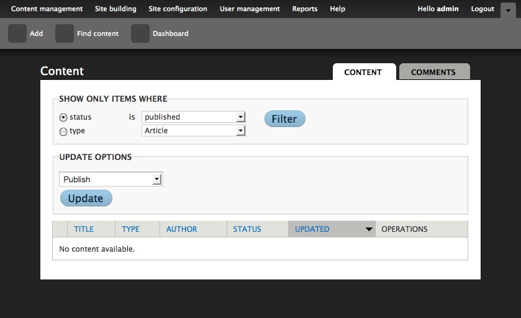Sort the table by Author column

(x=181, y=229)
